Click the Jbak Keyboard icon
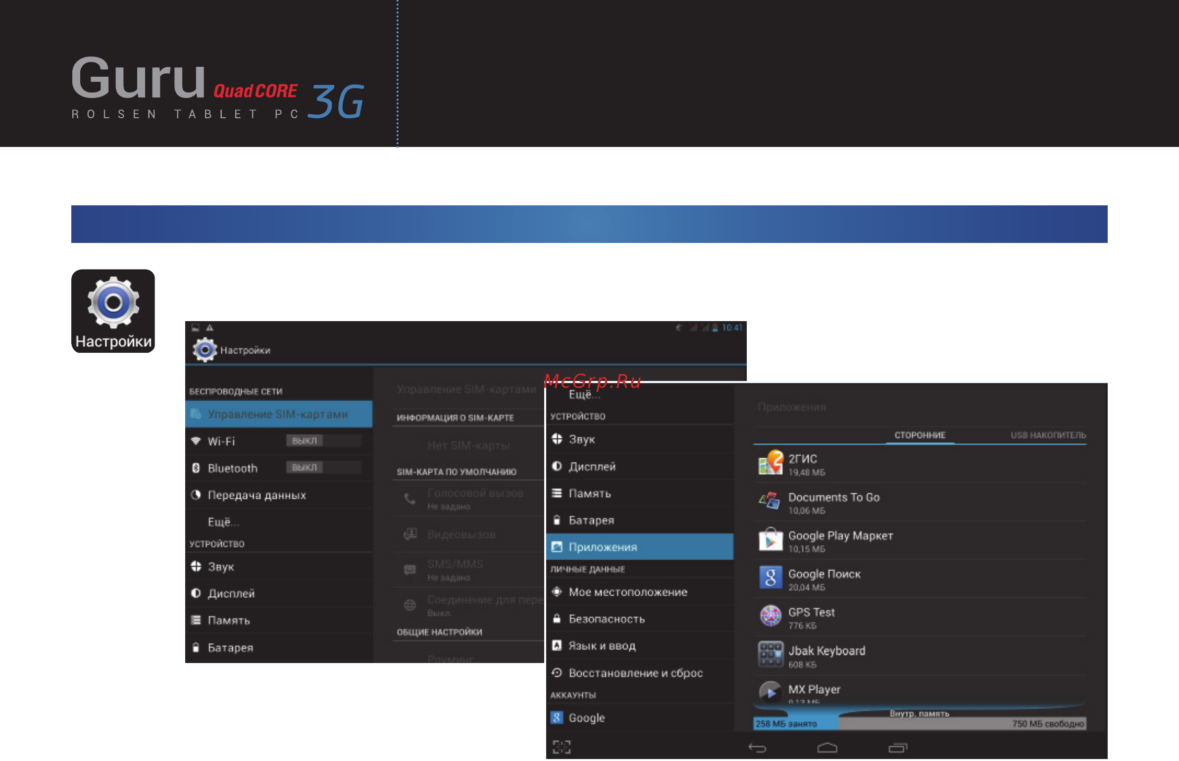This screenshot has width=1179, height=761. [770, 655]
